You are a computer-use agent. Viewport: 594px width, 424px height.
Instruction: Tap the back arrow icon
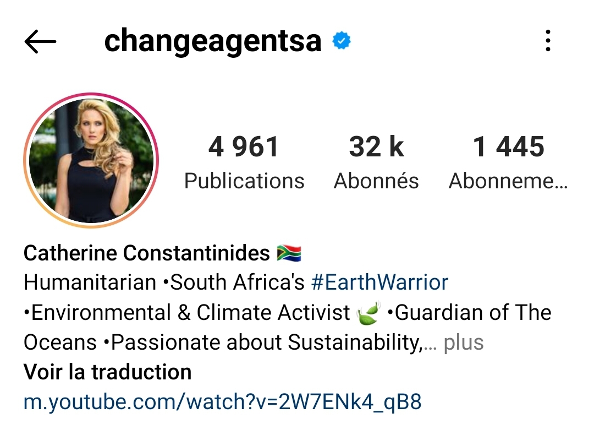click(40, 41)
